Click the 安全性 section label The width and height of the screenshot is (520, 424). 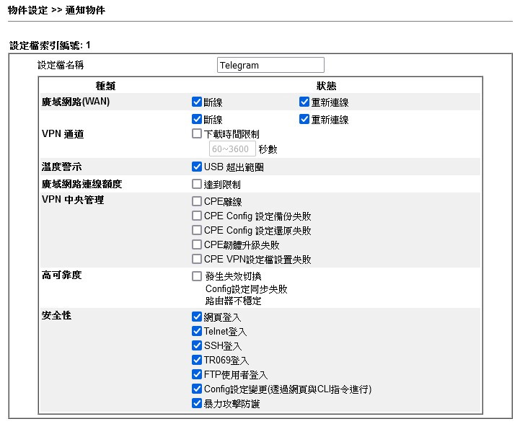(x=56, y=315)
